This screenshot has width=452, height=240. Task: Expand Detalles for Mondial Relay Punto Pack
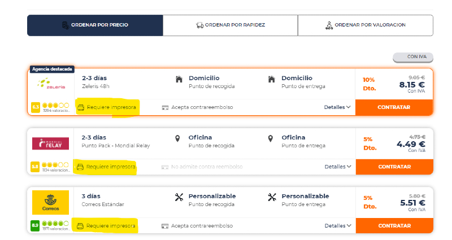[x=337, y=167]
